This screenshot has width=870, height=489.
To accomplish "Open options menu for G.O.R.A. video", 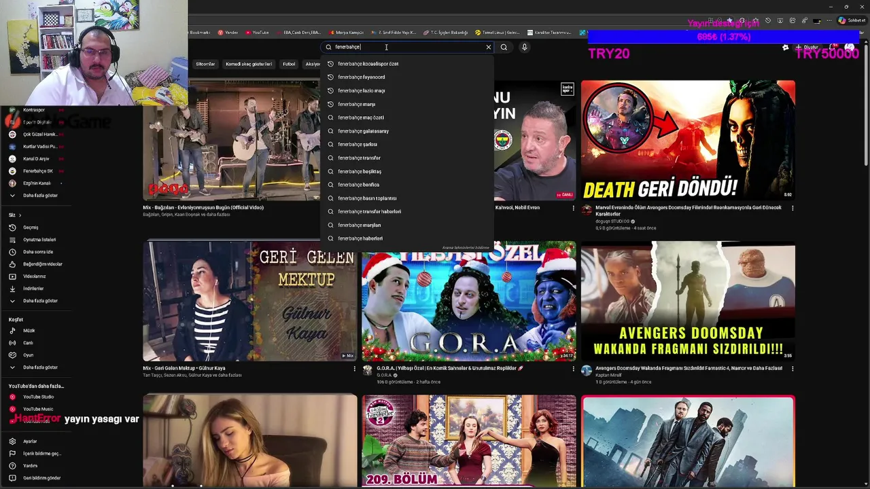I will pyautogui.click(x=573, y=369).
